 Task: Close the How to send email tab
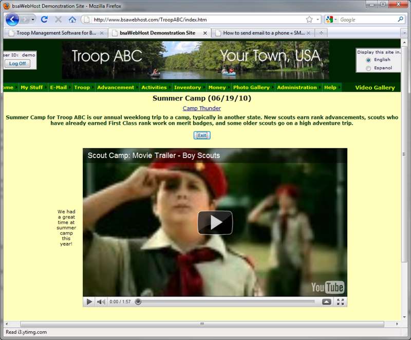click(309, 33)
